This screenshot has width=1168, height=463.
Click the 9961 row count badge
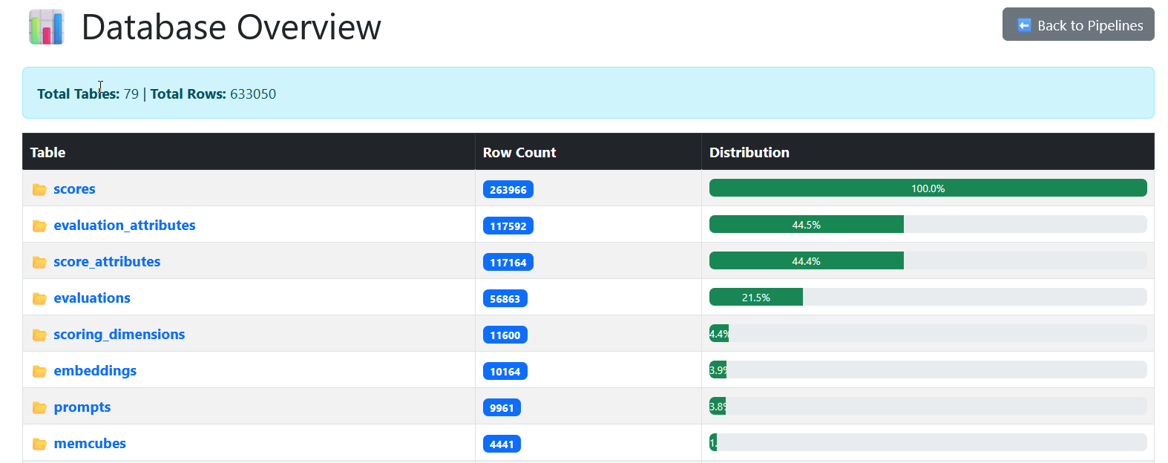coord(502,408)
